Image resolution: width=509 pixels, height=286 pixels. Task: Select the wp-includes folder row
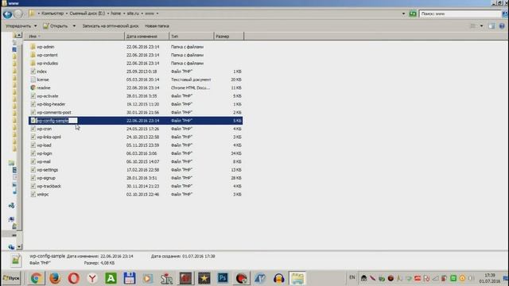tap(135, 64)
